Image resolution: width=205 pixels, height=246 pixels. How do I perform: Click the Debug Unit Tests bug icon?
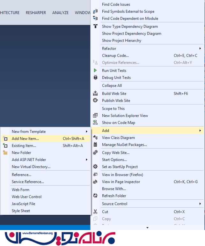(95, 78)
